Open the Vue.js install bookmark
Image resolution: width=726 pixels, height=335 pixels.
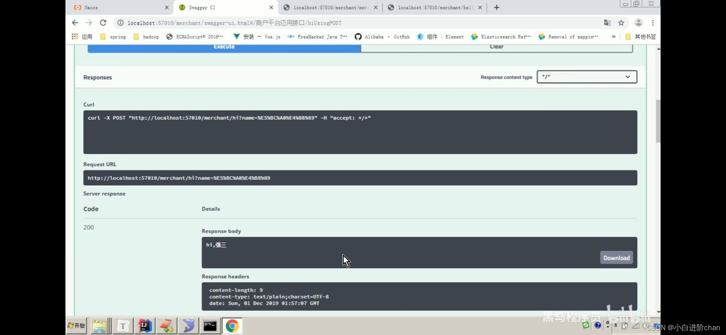point(257,37)
